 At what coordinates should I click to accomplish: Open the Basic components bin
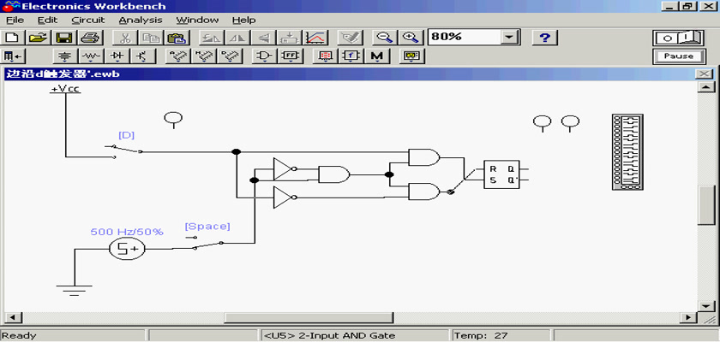point(92,56)
